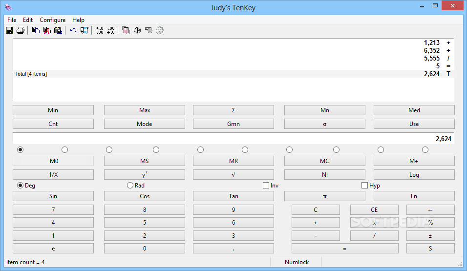Click the keyboard settings toolbar icon

click(x=149, y=30)
